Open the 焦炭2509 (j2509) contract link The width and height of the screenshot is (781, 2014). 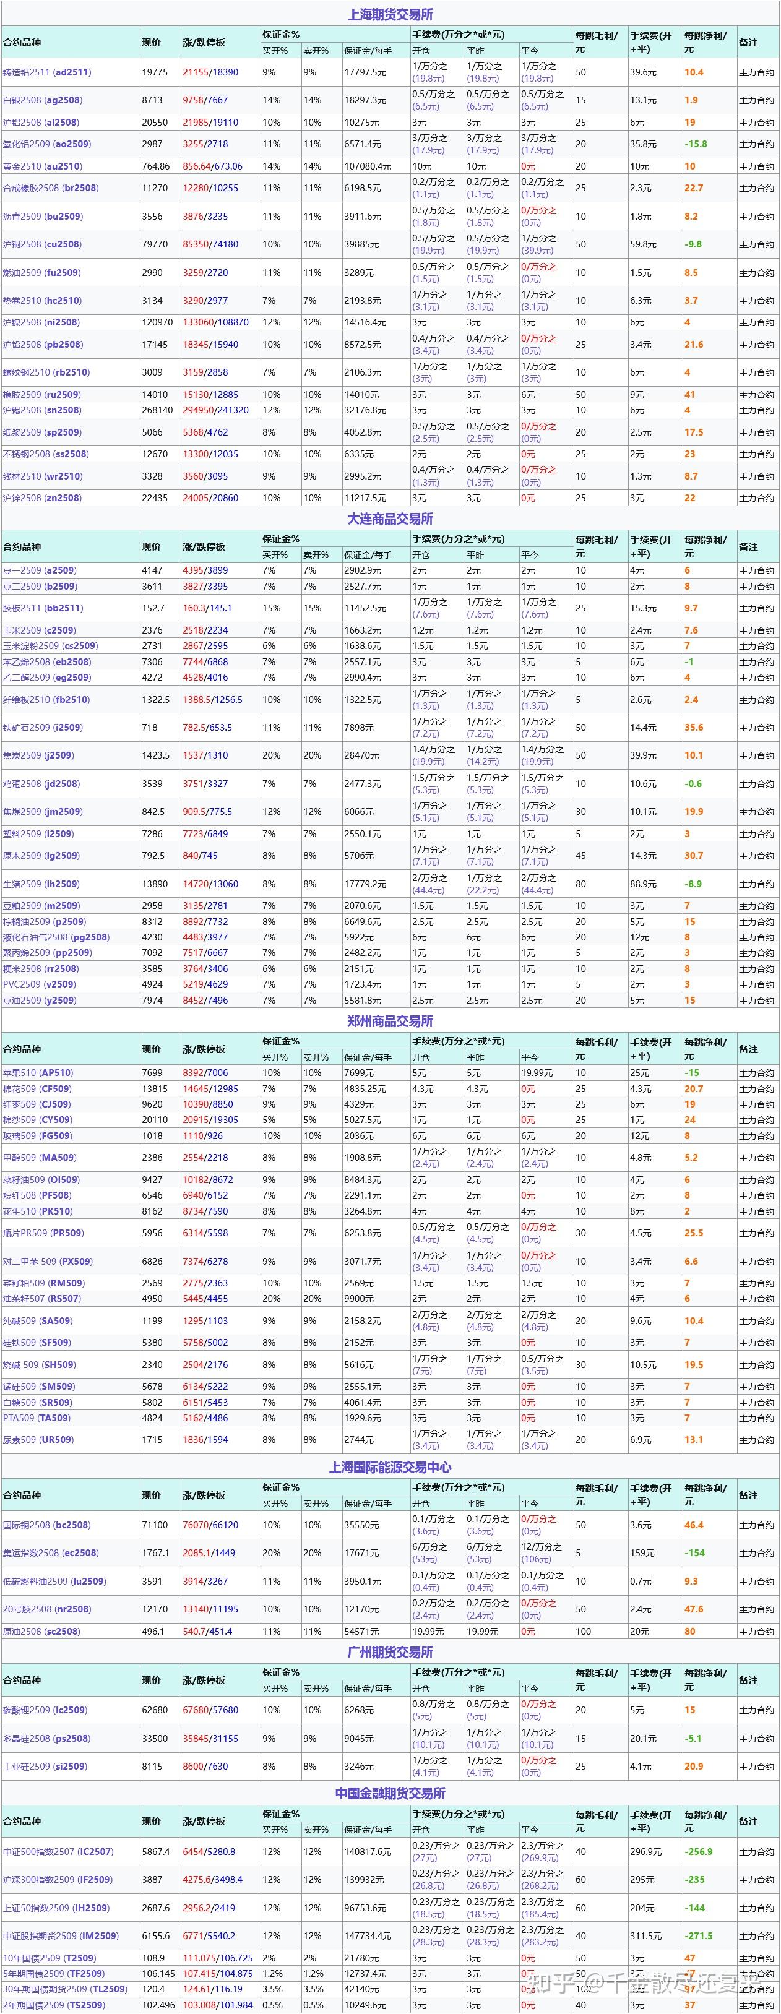(38, 755)
